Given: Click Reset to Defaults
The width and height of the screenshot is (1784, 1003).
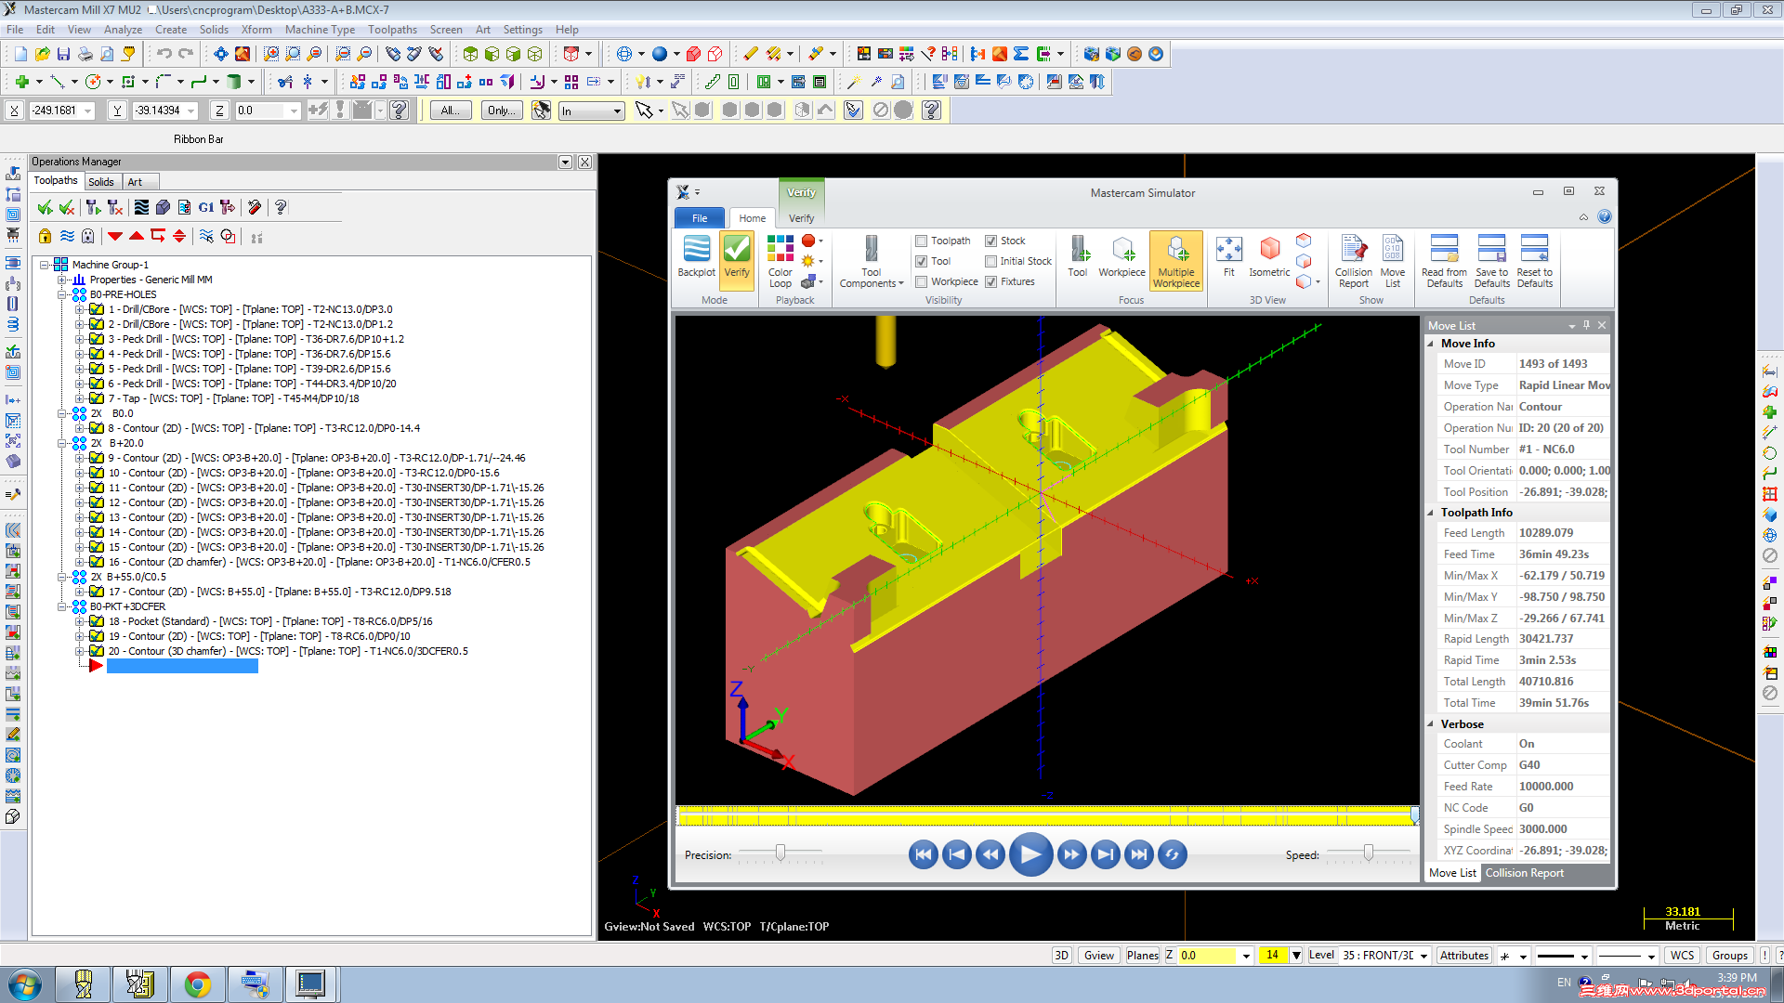Looking at the screenshot, I should click(1534, 261).
